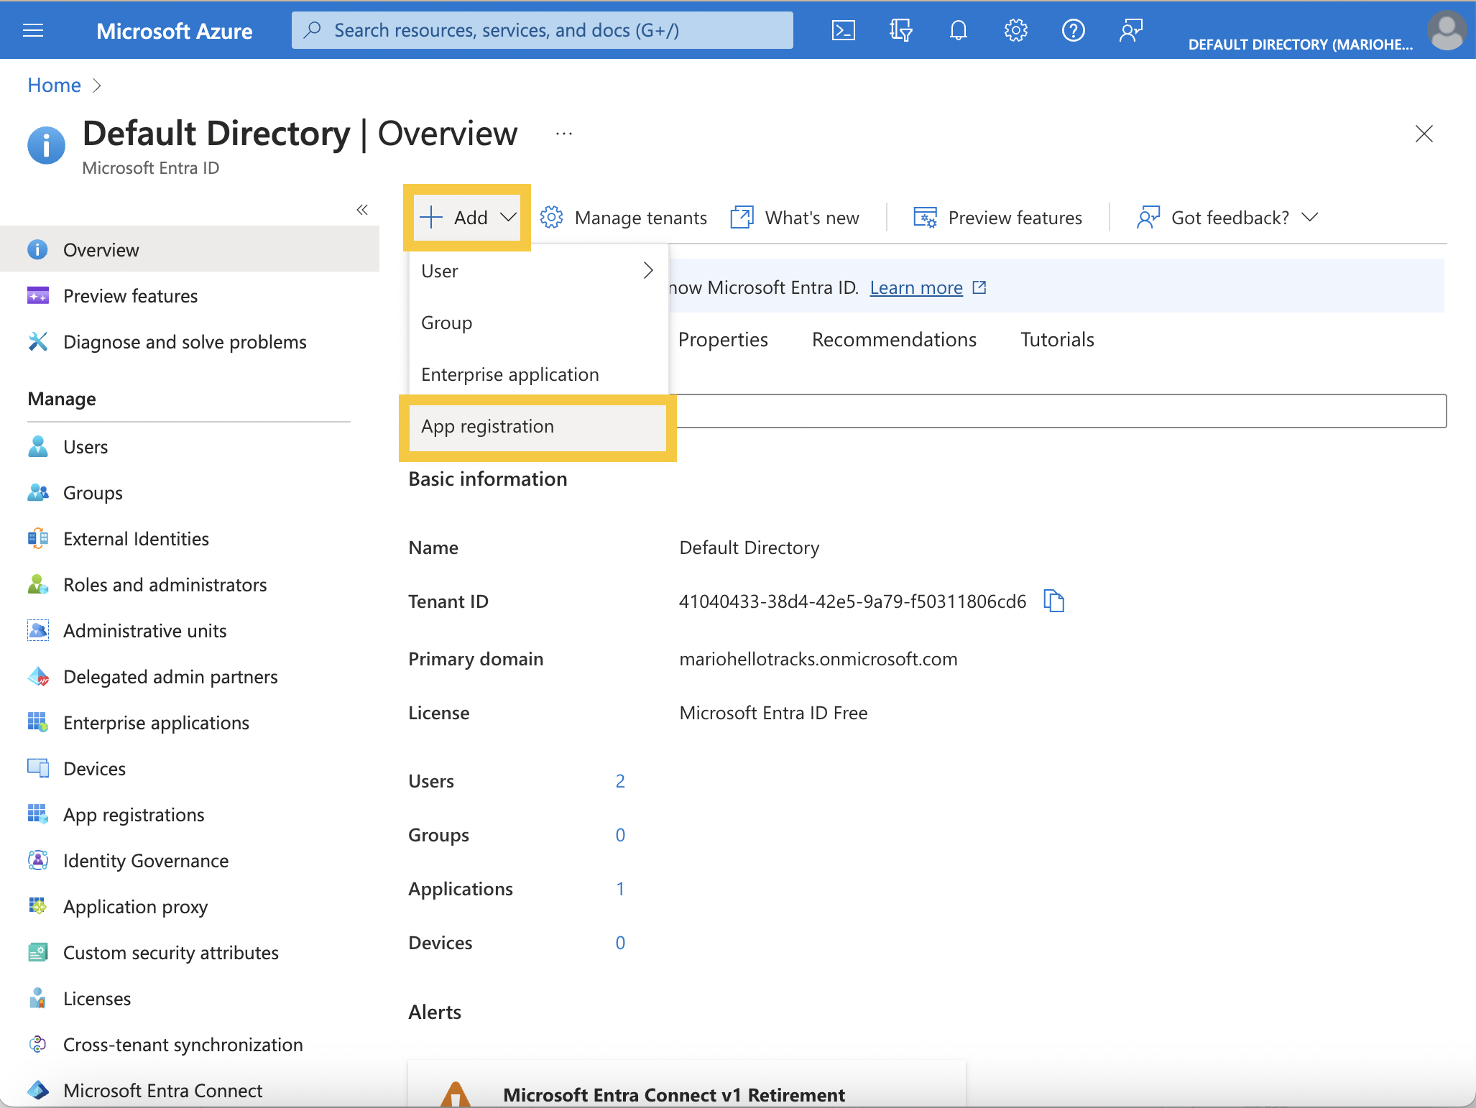Click the Custom security attributes icon
This screenshot has width=1476, height=1108.
pyautogui.click(x=38, y=952)
